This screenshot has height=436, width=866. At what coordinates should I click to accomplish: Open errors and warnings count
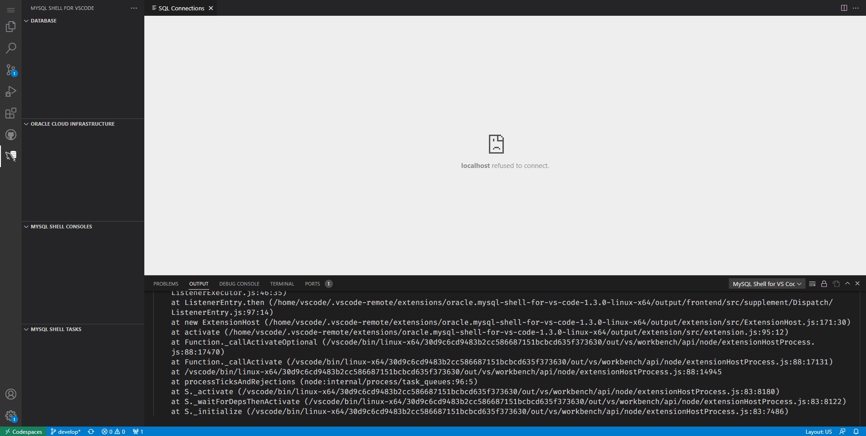click(113, 431)
